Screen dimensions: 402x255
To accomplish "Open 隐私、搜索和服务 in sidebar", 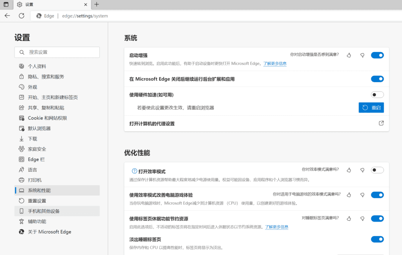I will pos(46,77).
